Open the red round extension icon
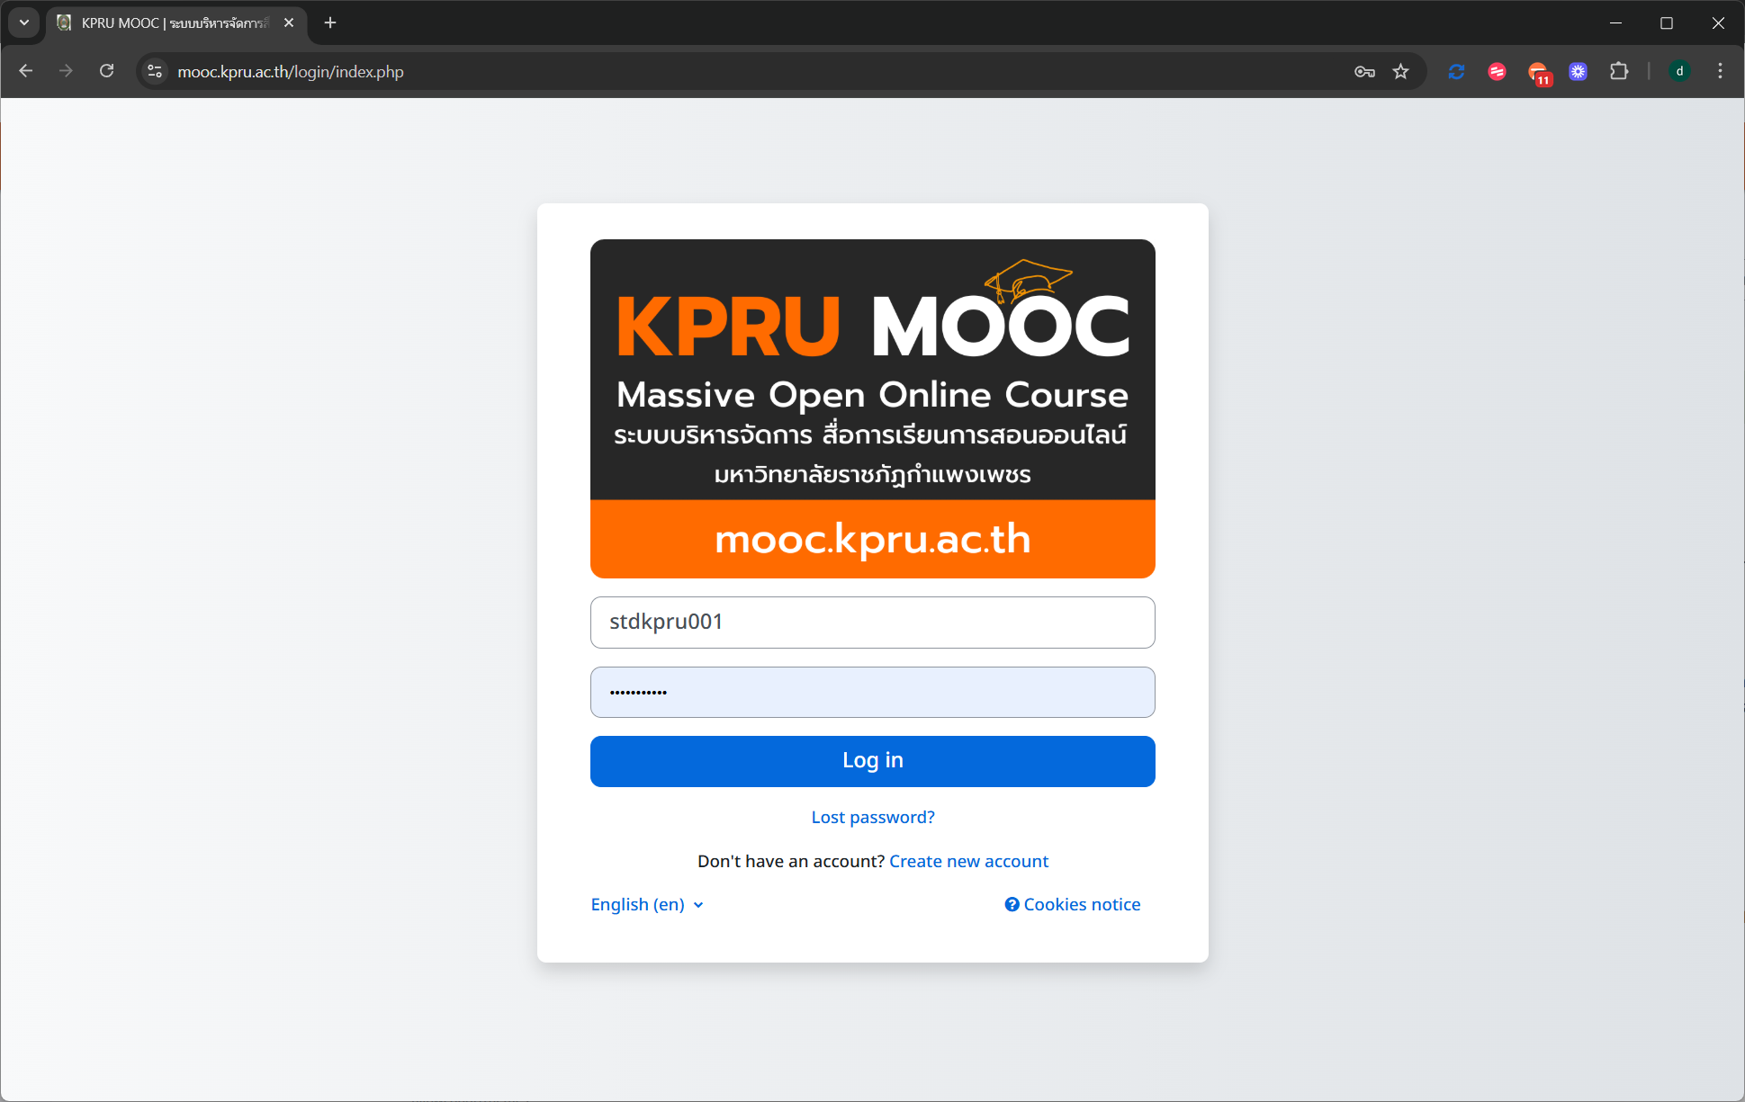 coord(1497,71)
